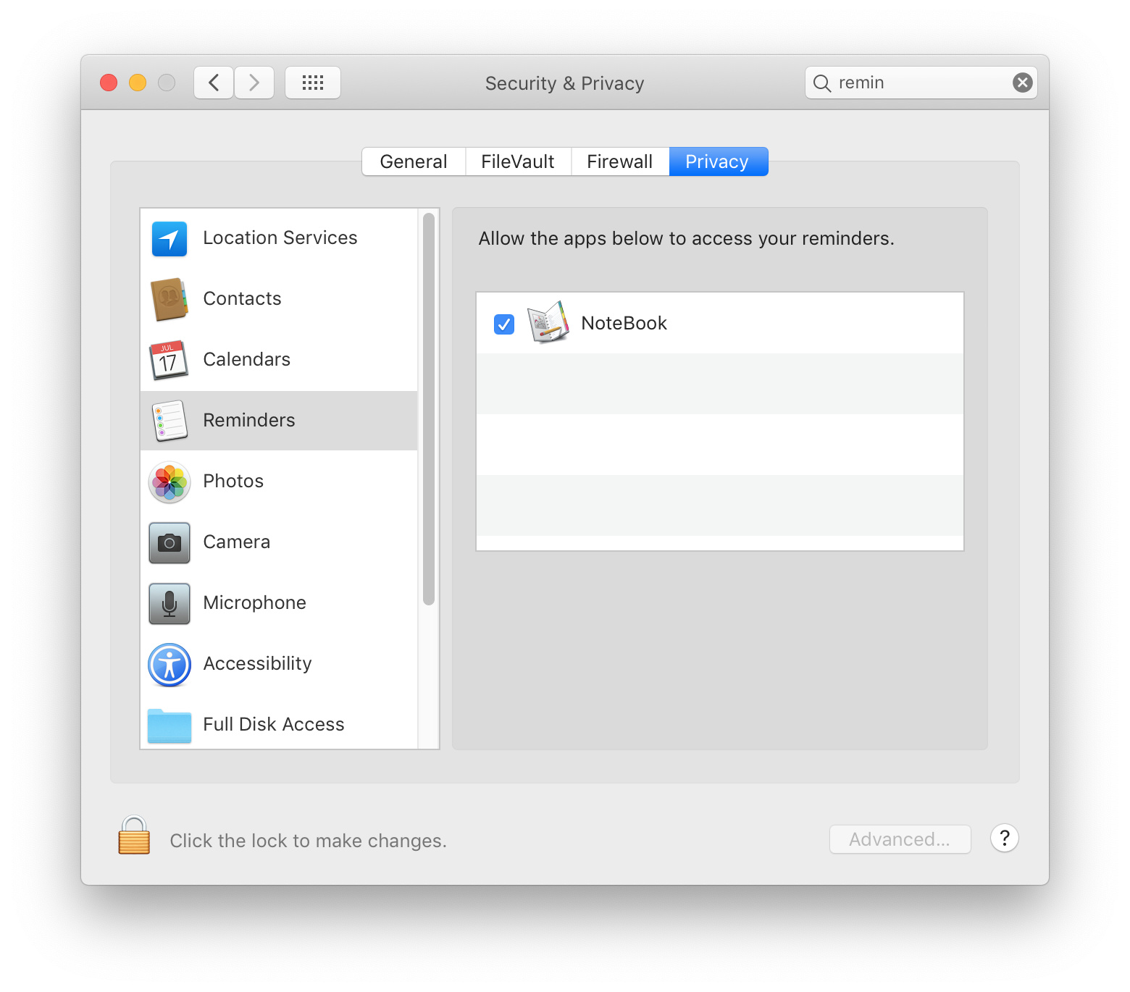
Task: Click the NoteBook app name
Action: 624,324
